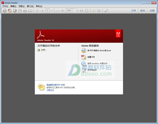Click the yellow sticky notes icon
Viewport: 158px width, 124px height.
(x=41, y=87)
